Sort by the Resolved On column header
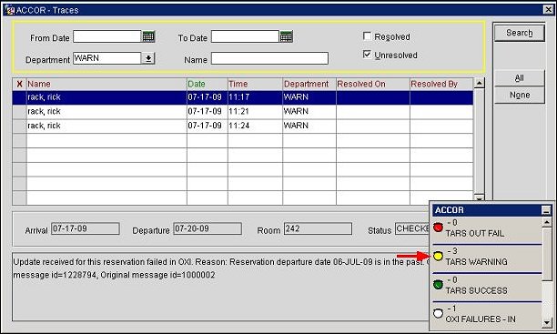The width and height of the screenshot is (557, 334). (373, 84)
